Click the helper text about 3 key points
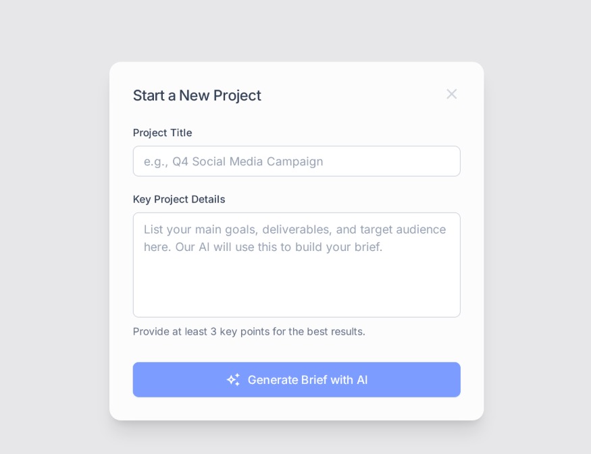The width and height of the screenshot is (591, 454). 249,332
